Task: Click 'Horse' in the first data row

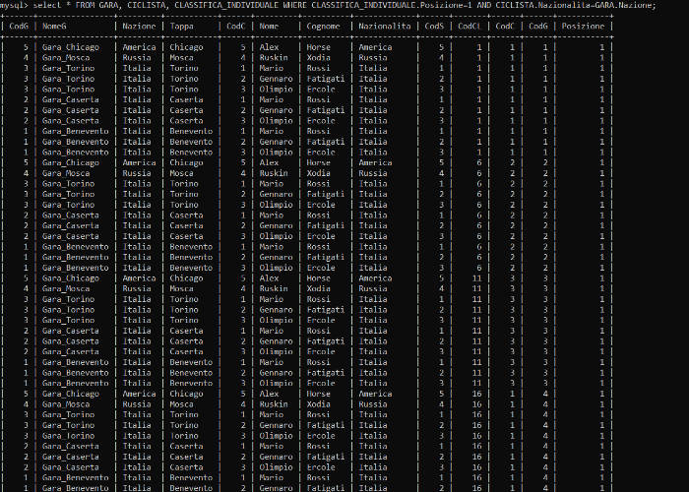Action: click(319, 47)
